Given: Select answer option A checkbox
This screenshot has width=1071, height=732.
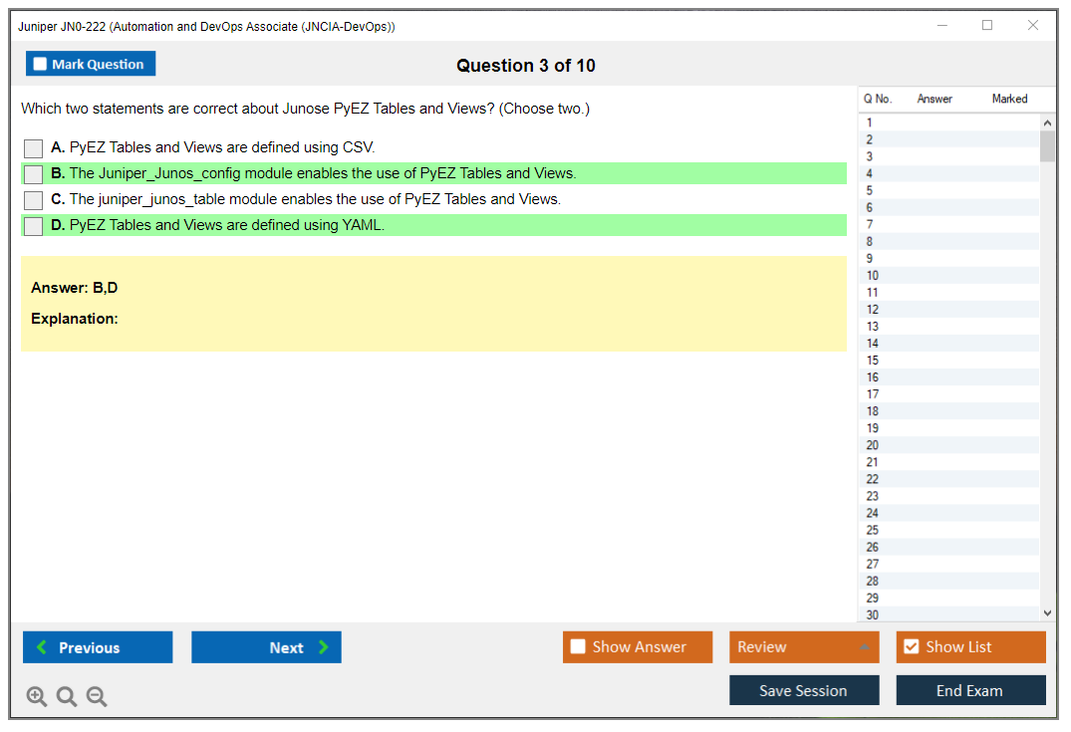Looking at the screenshot, I should (34, 148).
